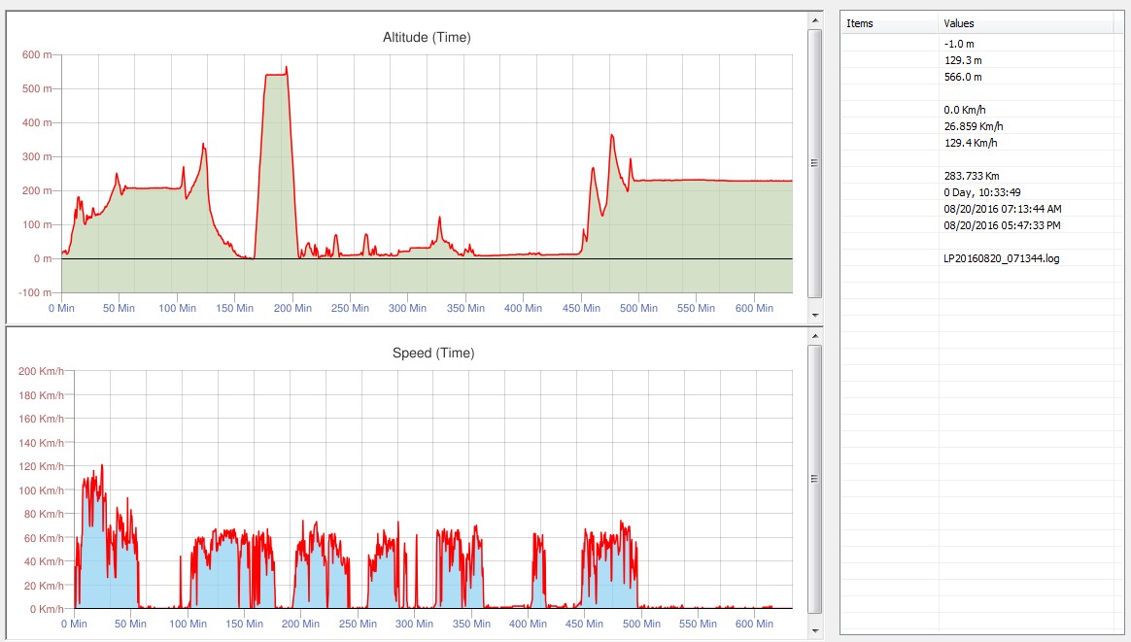Click the Altitude chart scrollbar thumb

click(815, 162)
